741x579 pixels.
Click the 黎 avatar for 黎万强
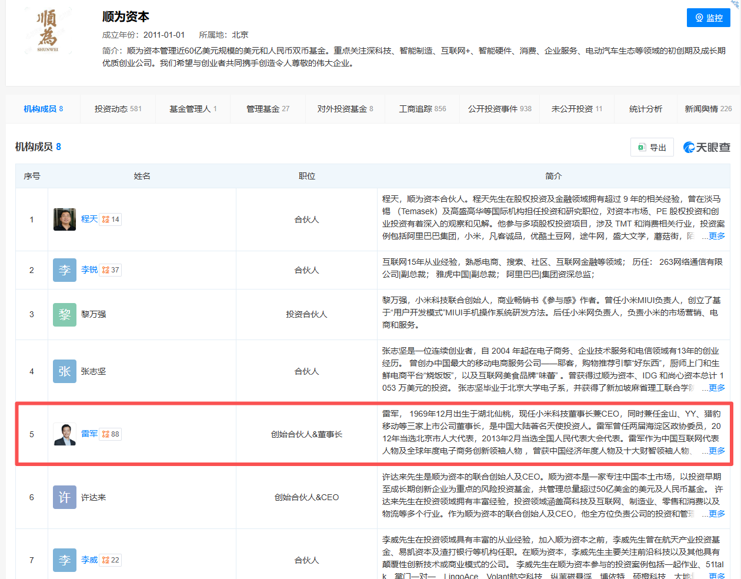click(65, 314)
